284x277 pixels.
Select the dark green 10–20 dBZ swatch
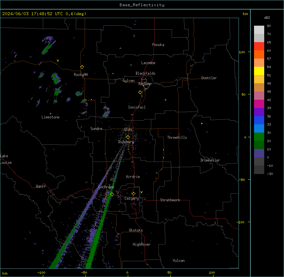click(x=259, y=145)
